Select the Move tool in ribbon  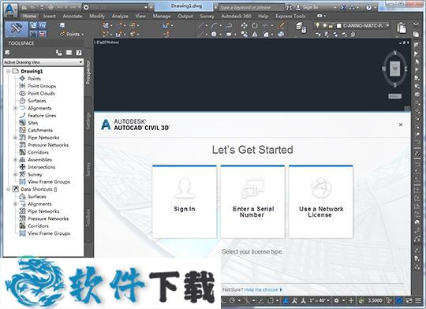244,26
